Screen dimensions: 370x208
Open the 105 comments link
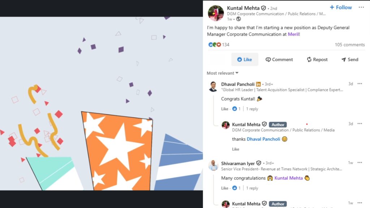point(350,44)
